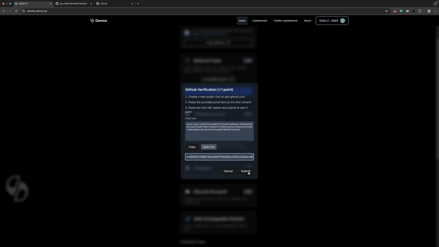Click inside the Gist URL input field
This screenshot has width=439, height=247.
[219, 157]
